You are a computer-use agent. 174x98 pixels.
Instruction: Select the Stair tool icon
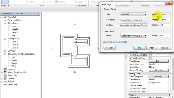[x=77, y=2]
